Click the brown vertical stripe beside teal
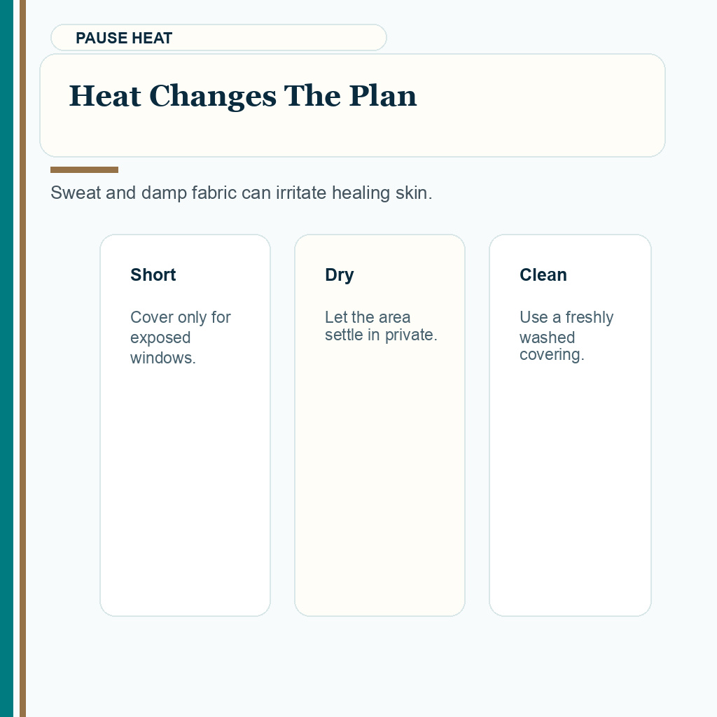Viewport: 717px width, 717px height. pyautogui.click(x=23, y=358)
